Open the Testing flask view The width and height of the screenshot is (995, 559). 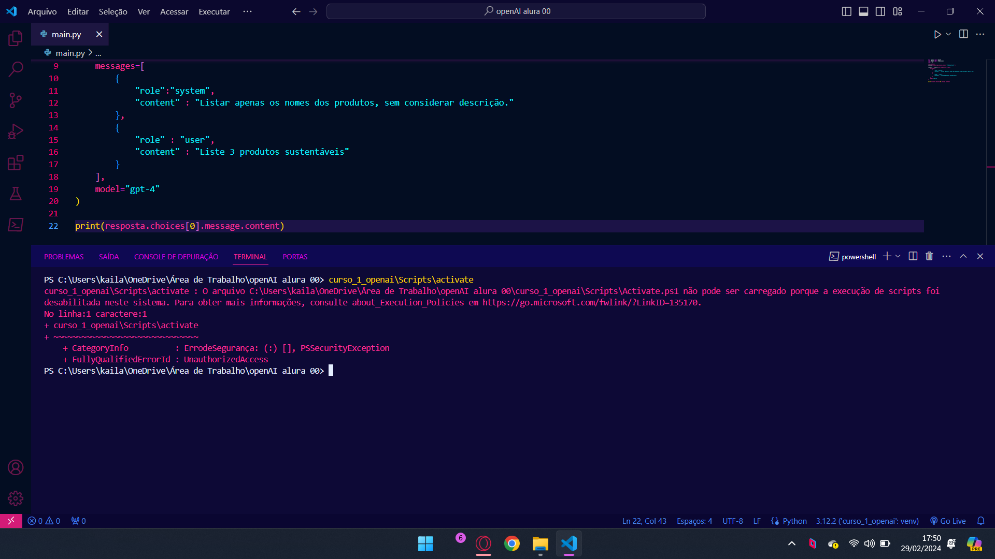pyautogui.click(x=16, y=194)
